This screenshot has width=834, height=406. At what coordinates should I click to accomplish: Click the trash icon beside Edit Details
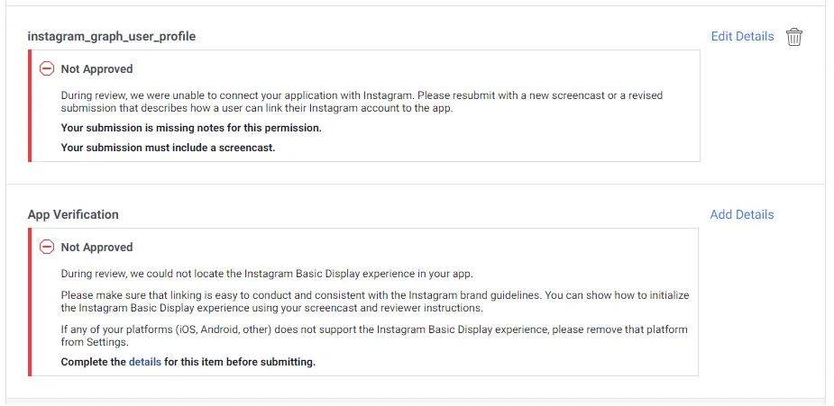coord(793,37)
